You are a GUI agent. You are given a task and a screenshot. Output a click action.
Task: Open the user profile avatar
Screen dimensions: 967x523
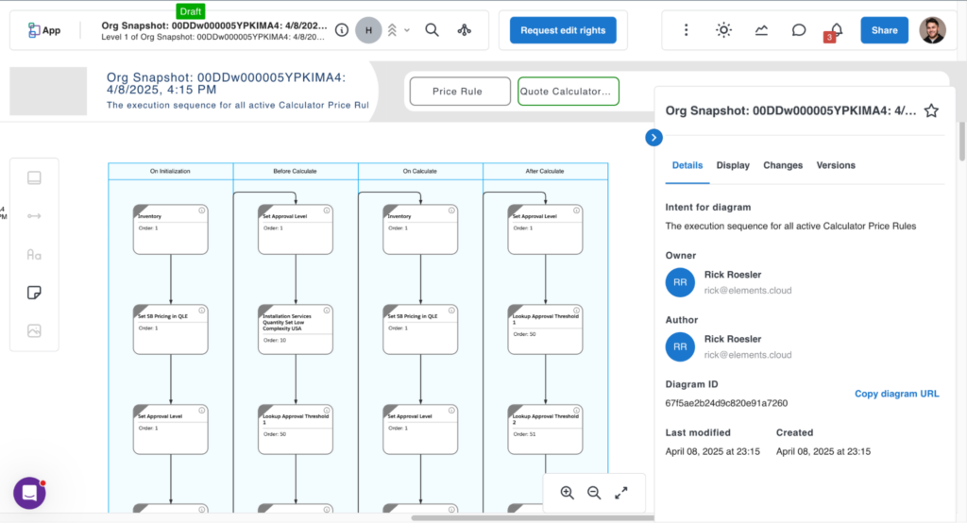932,30
